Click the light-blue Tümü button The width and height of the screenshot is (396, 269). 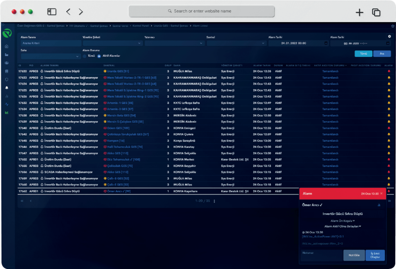pyautogui.click(x=364, y=54)
